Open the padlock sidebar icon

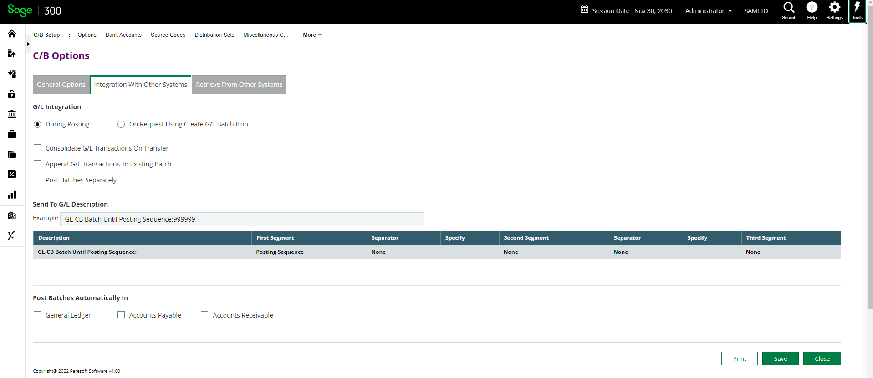pos(12,94)
